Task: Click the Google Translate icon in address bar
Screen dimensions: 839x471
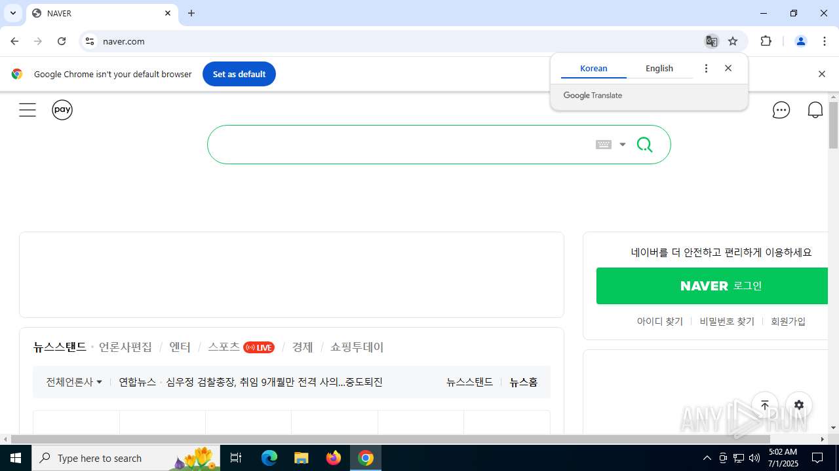Action: pyautogui.click(x=711, y=41)
